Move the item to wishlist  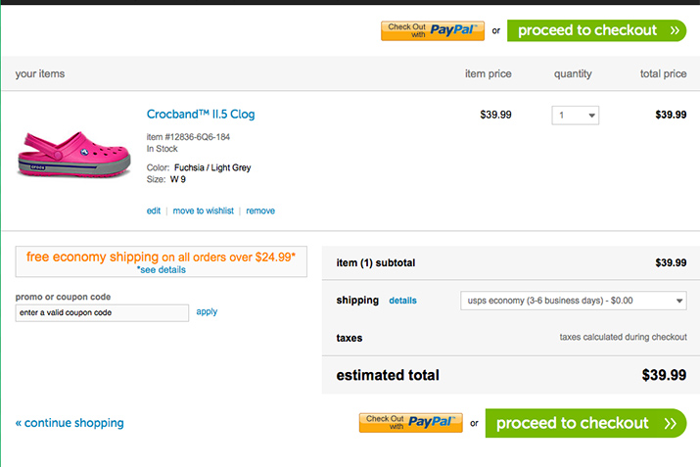[x=203, y=210]
